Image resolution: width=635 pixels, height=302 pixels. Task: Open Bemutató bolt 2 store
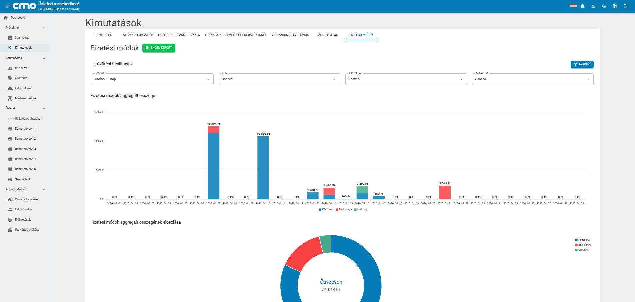(x=25, y=139)
